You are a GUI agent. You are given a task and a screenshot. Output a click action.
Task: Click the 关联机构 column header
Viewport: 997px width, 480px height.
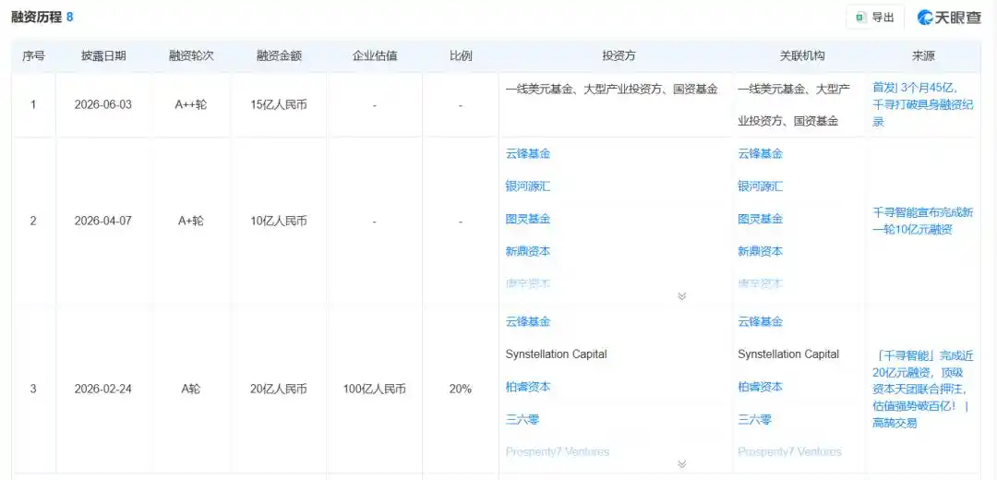[x=802, y=56]
